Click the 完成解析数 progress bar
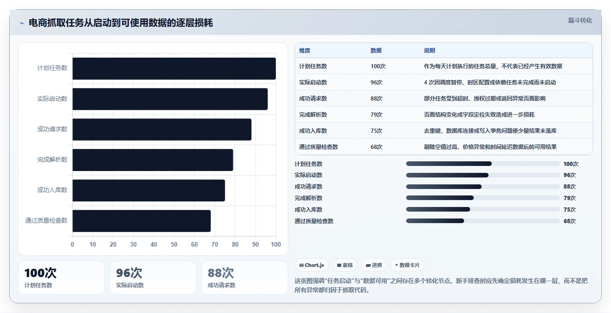The width and height of the screenshot is (611, 313). click(x=483, y=198)
